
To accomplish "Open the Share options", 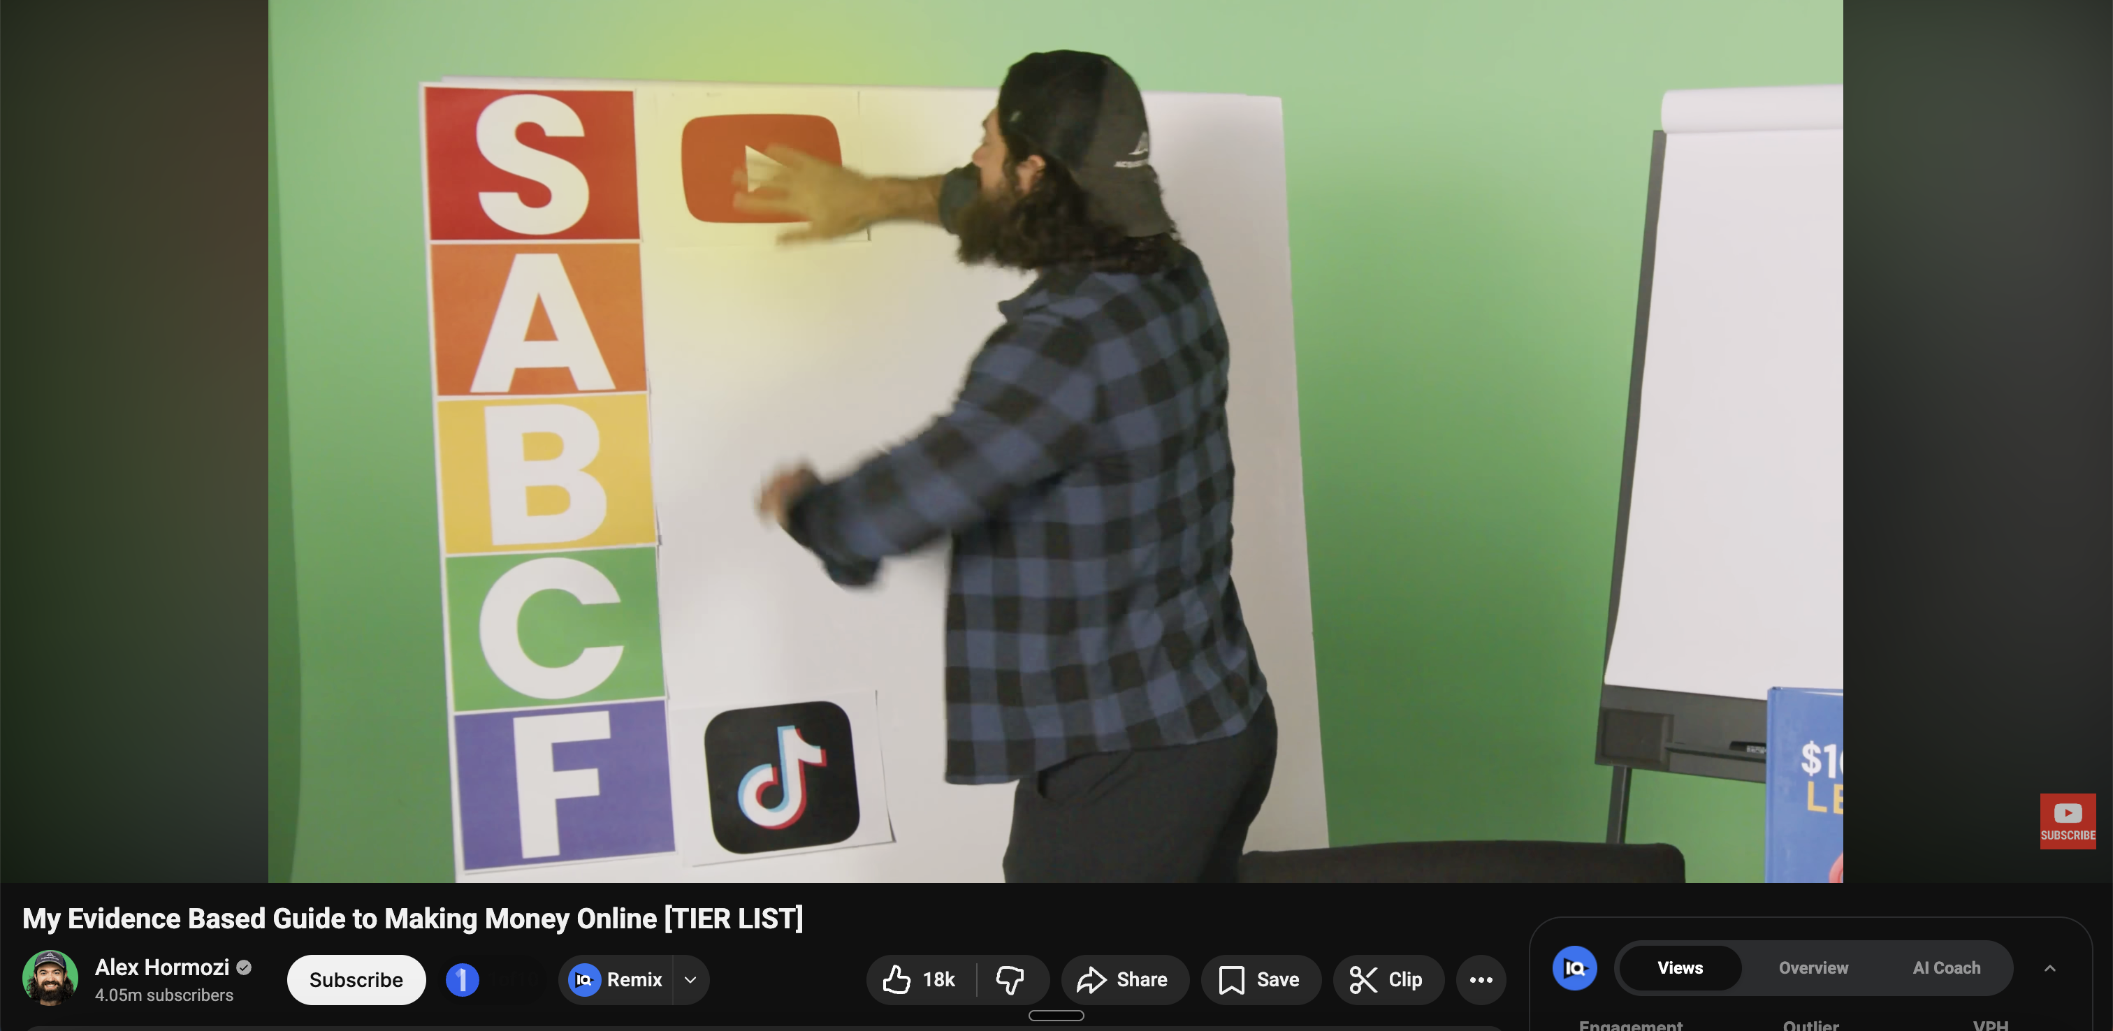I will pos(1124,979).
